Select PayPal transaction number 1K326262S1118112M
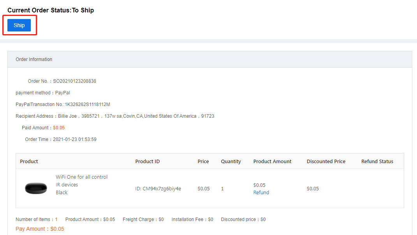 click(88, 104)
